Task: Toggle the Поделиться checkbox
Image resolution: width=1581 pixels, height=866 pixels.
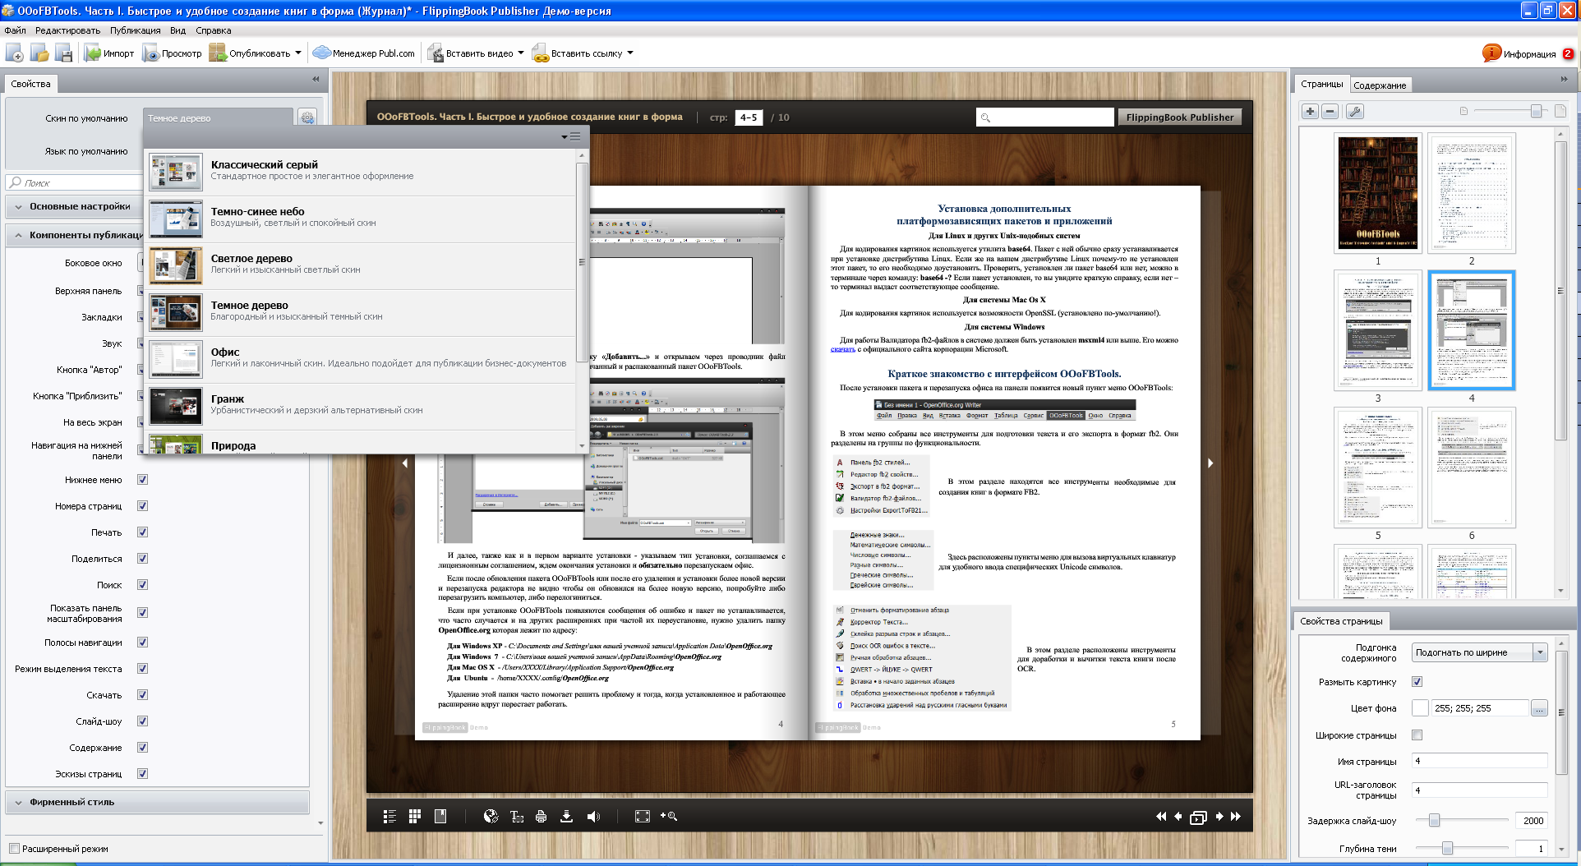Action: tap(142, 559)
